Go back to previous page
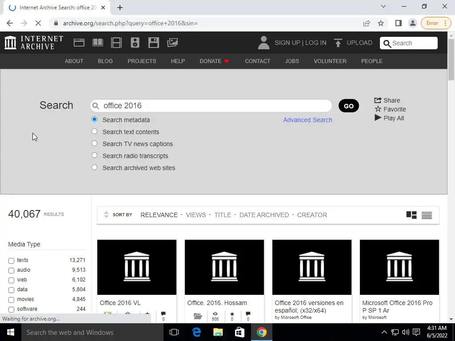Screen dimensions: 455x341 (x=10, y=23)
